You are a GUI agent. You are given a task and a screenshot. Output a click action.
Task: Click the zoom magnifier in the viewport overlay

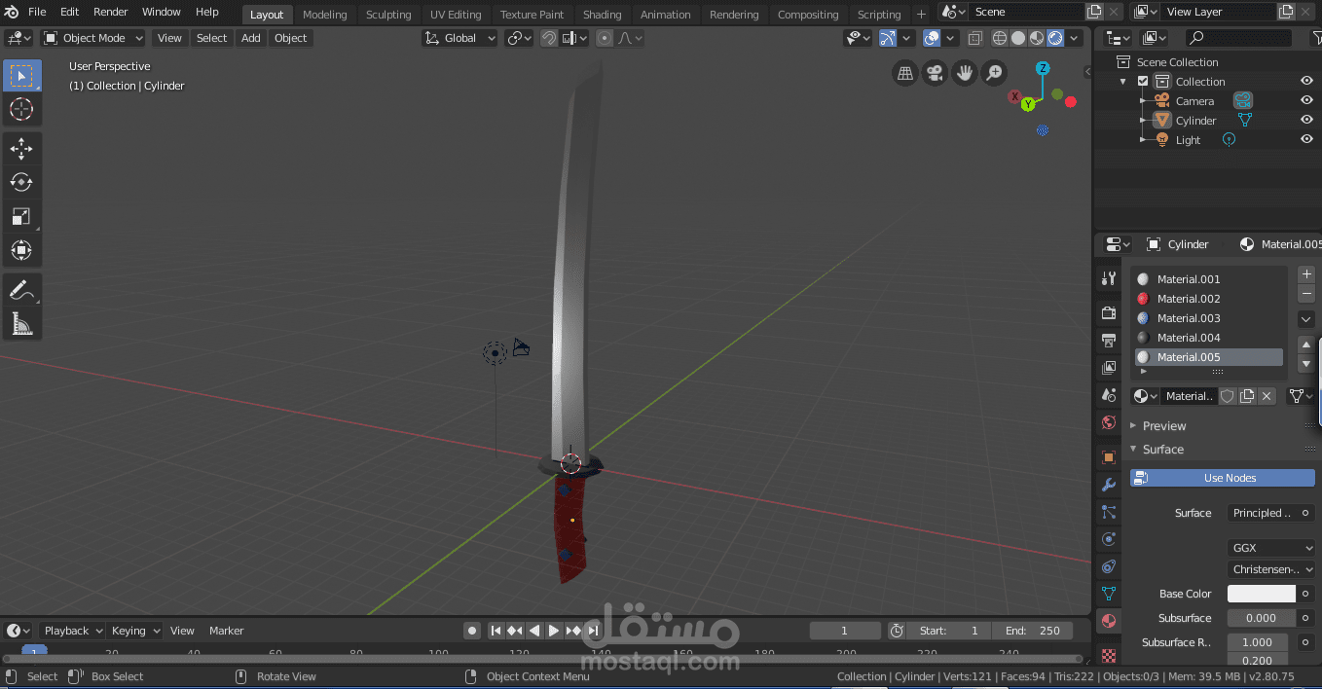click(994, 72)
